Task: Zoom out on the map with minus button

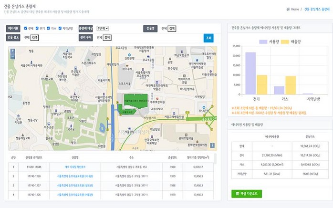Action: point(13,56)
